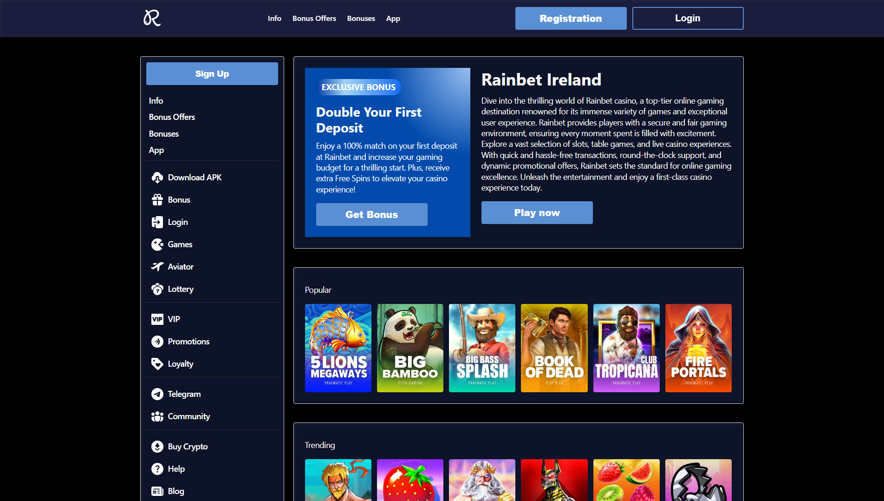
Task: Click the Bonus gift icon in sidebar
Action: [x=157, y=200]
